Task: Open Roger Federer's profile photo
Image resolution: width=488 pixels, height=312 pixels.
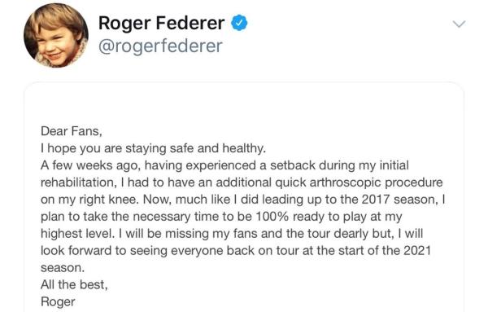Action: coord(56,35)
